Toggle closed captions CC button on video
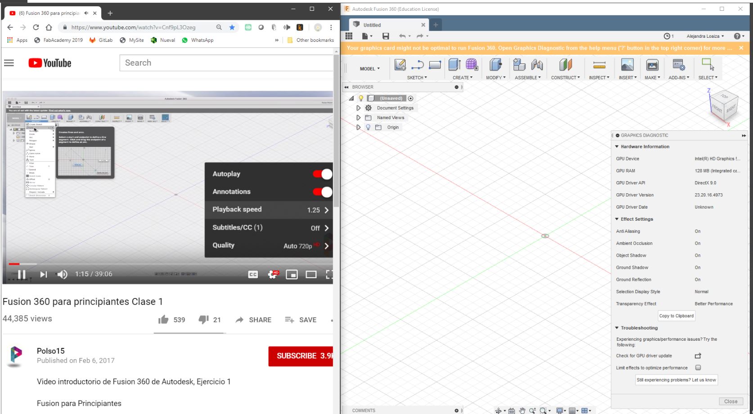 coord(253,274)
